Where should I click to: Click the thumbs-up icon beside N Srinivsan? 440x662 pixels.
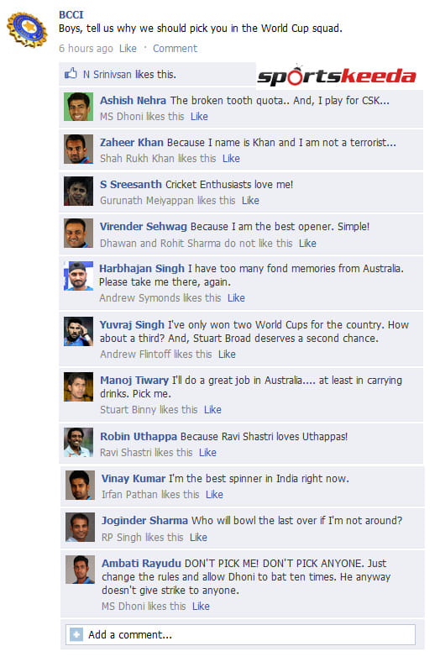click(71, 74)
